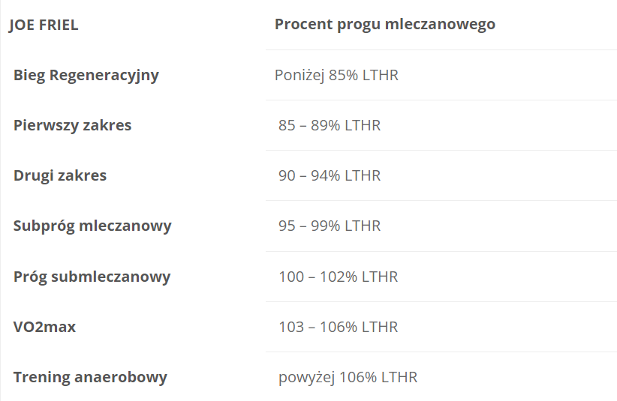The width and height of the screenshot is (617, 401).
Task: Click the 85 – 89% LTHR value
Action: [330, 125]
